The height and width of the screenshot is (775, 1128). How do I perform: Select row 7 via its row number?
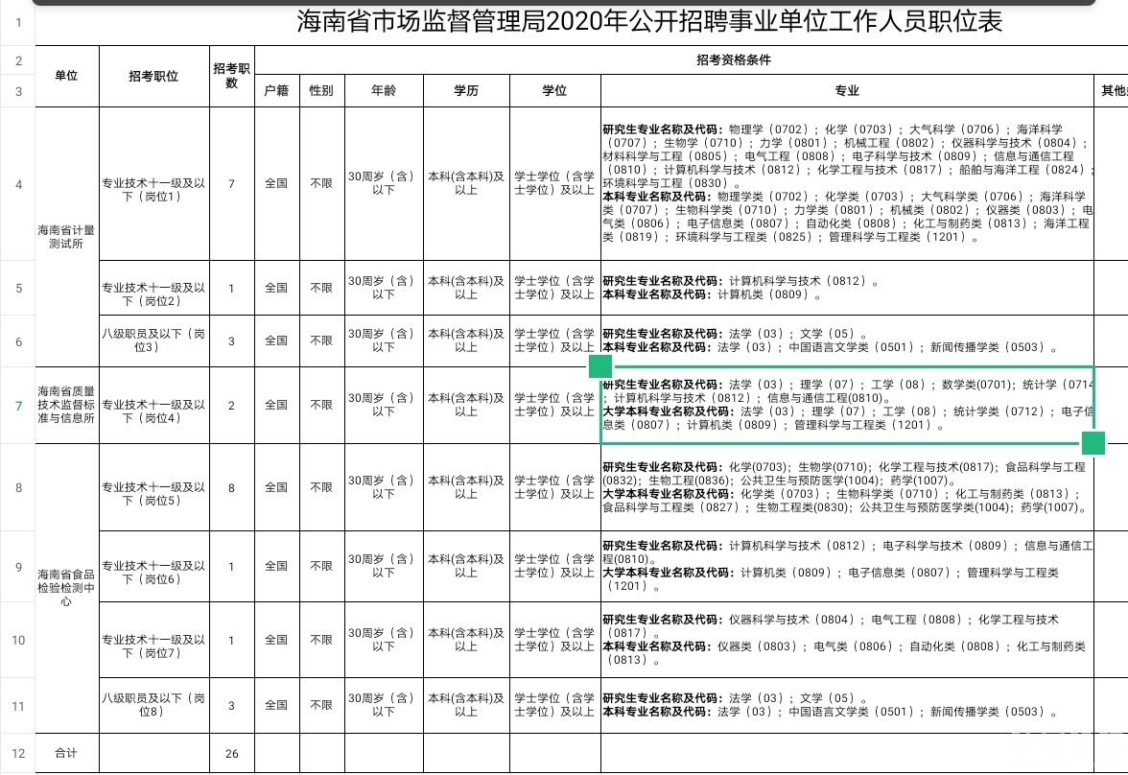click(x=17, y=405)
